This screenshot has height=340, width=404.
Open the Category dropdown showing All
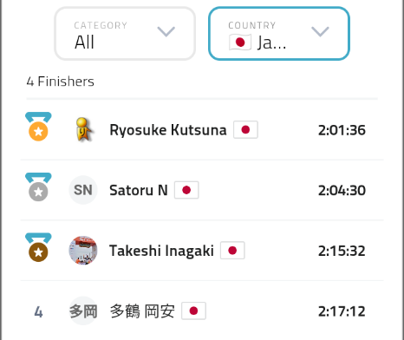(125, 34)
